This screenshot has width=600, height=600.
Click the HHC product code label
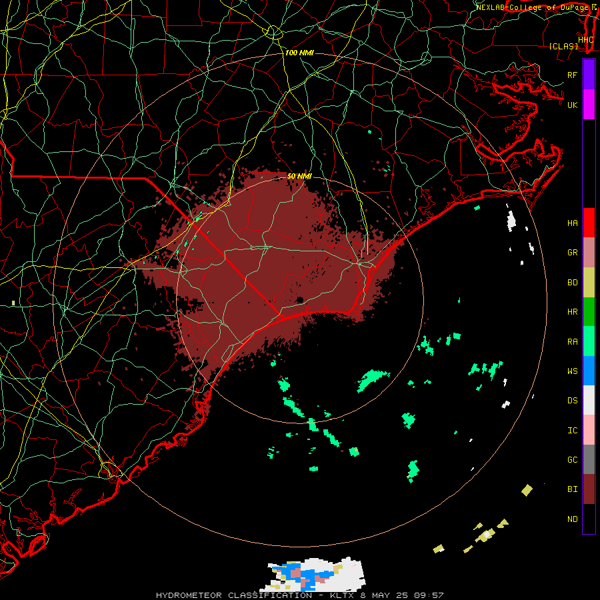pyautogui.click(x=585, y=40)
